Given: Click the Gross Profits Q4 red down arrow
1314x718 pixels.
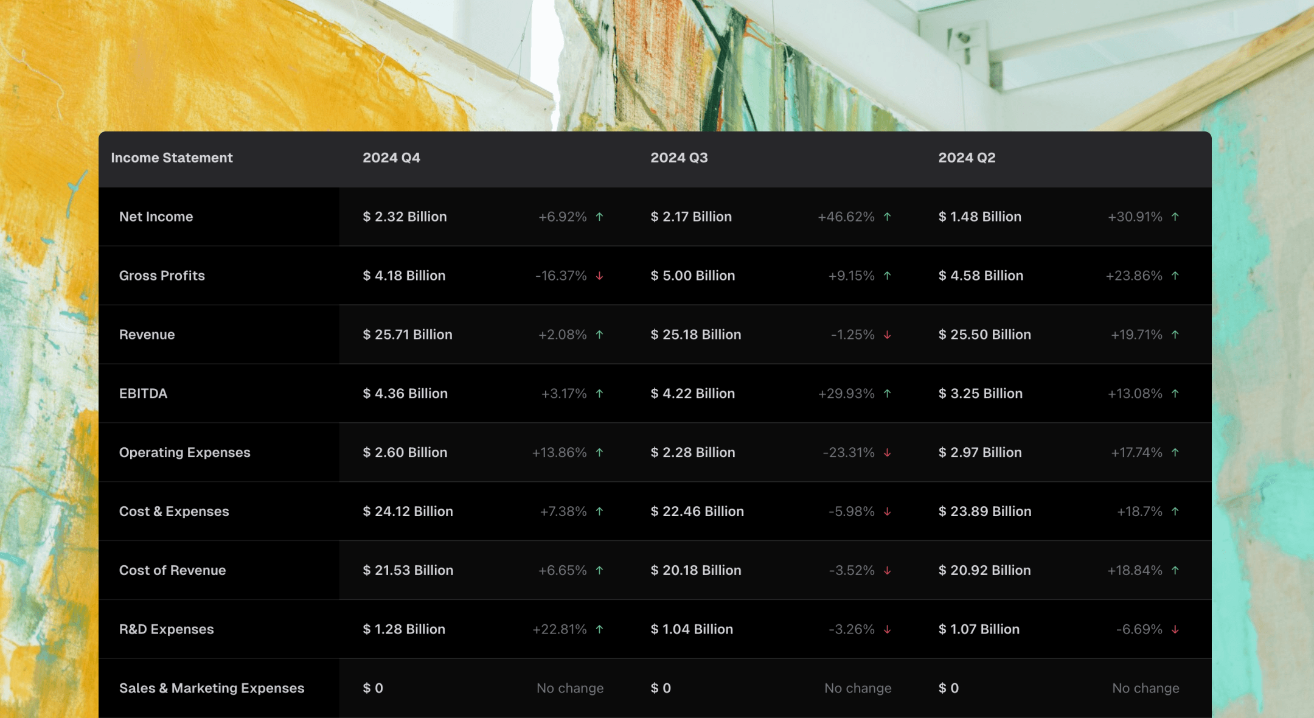Looking at the screenshot, I should pyautogui.click(x=599, y=276).
